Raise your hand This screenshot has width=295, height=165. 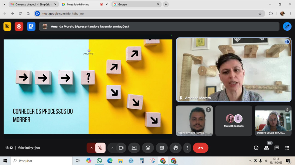click(175, 148)
